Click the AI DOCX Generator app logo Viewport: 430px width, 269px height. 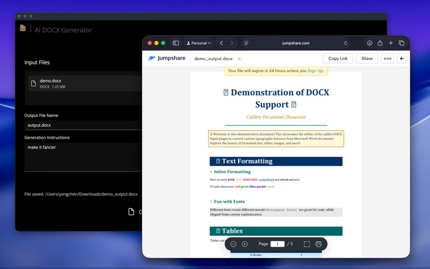point(23,28)
